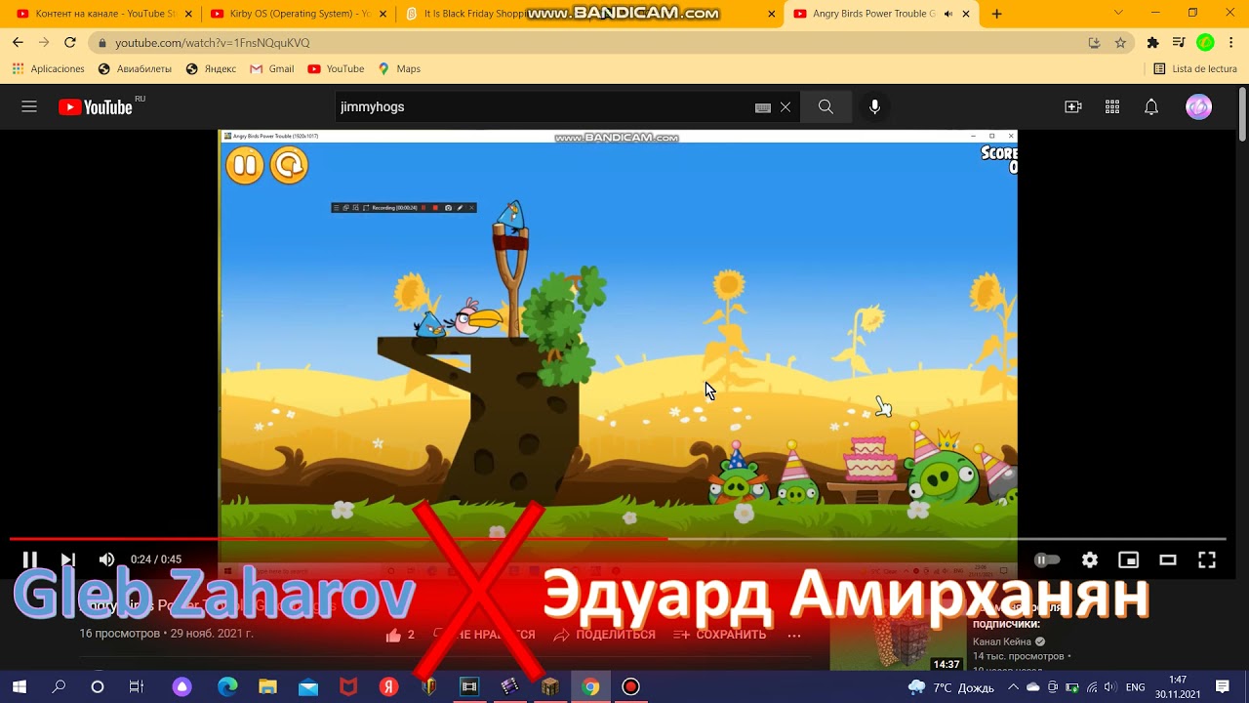Skip to the next video
The height and width of the screenshot is (703, 1249).
click(x=67, y=559)
